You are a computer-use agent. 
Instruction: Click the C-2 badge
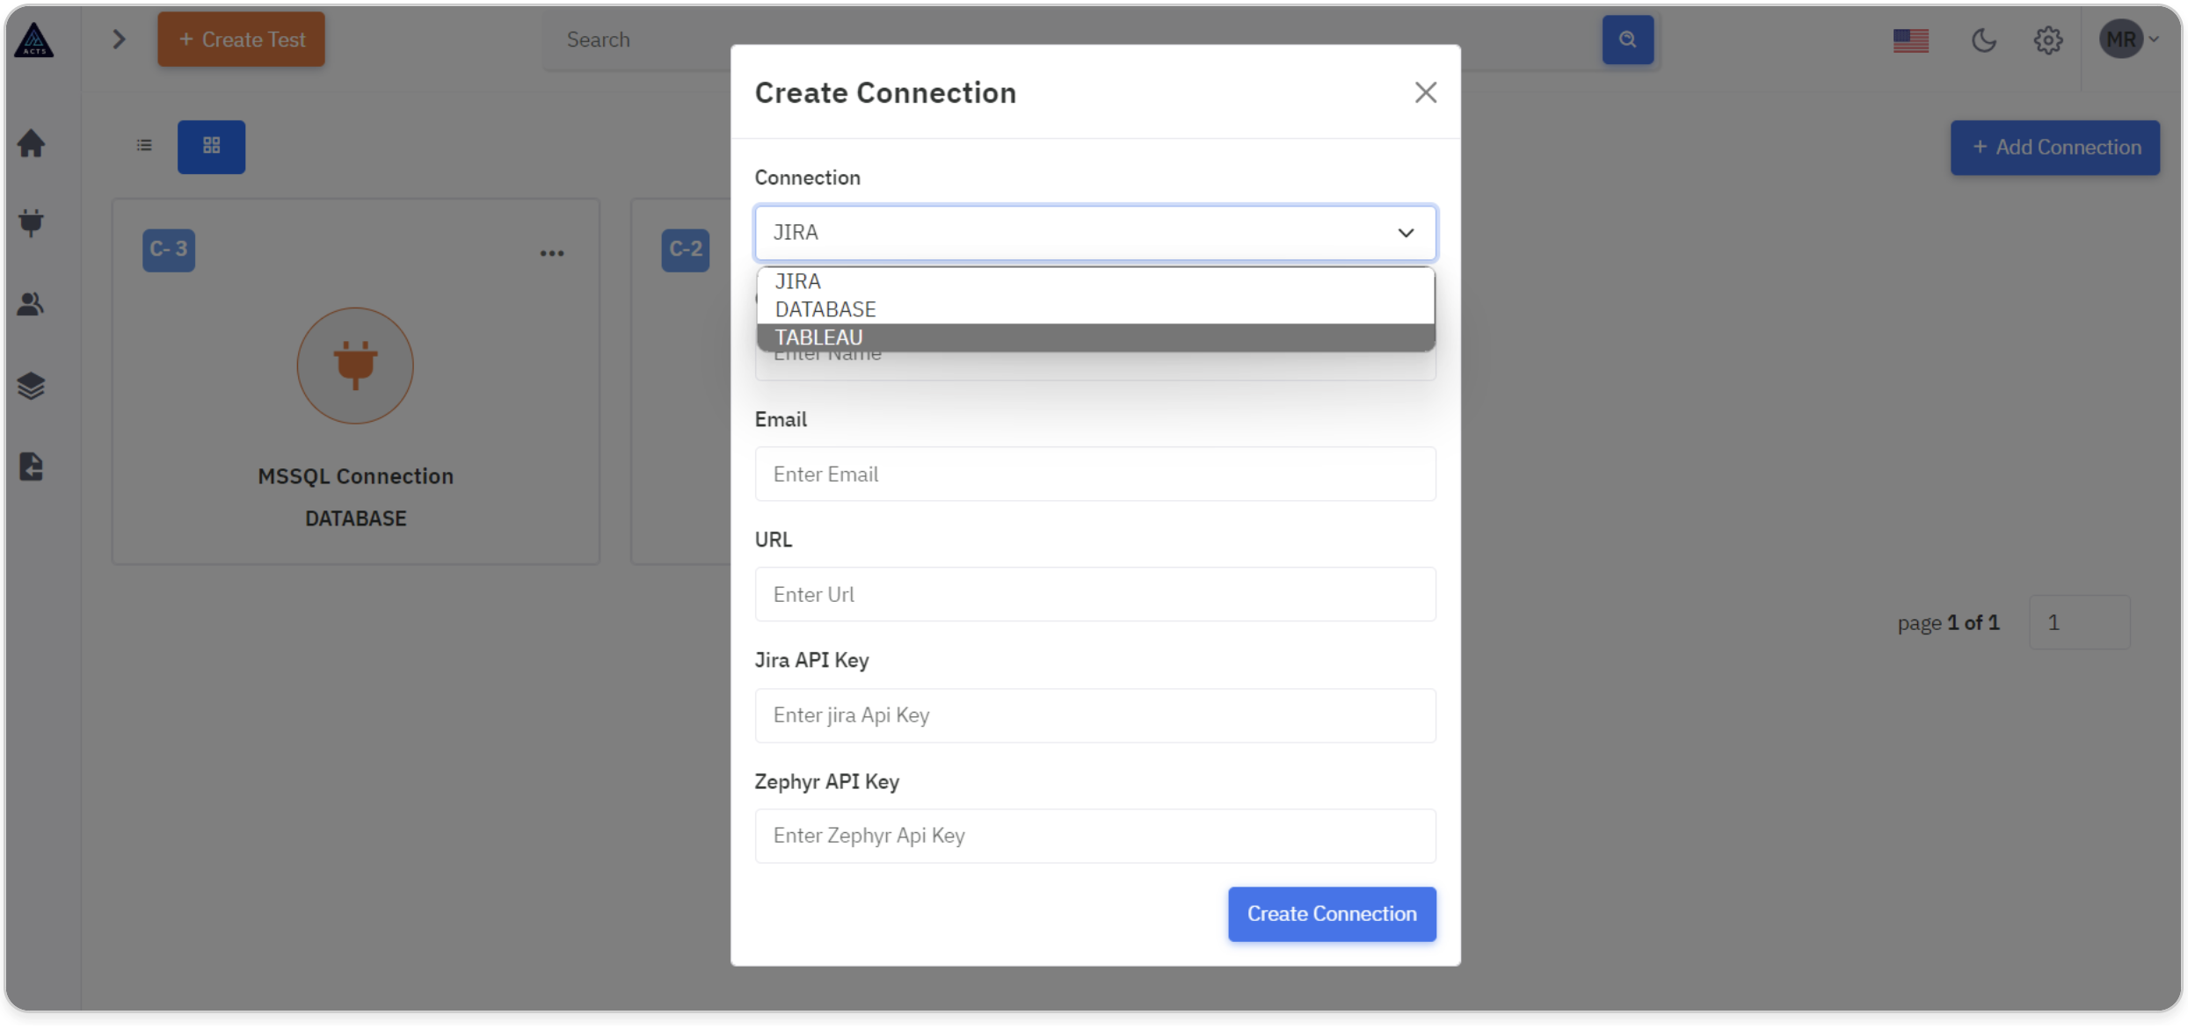click(686, 250)
